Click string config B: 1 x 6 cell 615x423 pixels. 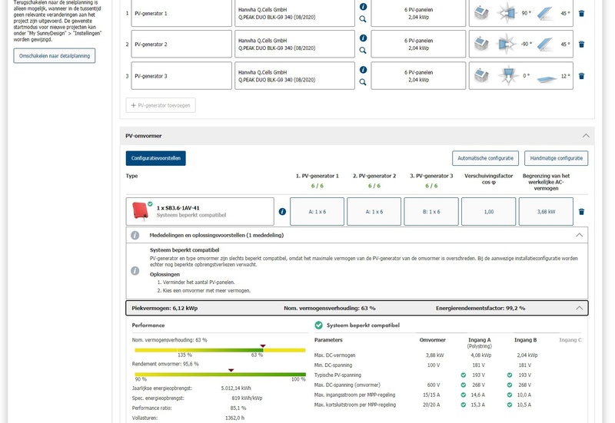[431, 212]
